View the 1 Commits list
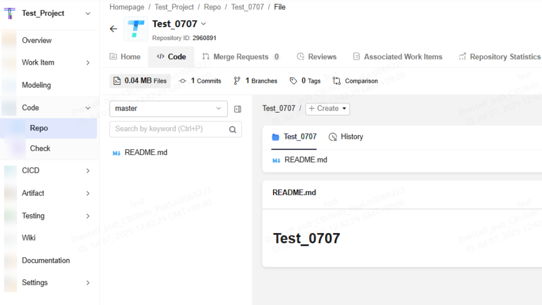Viewport: 542px width, 305px height. (x=200, y=81)
